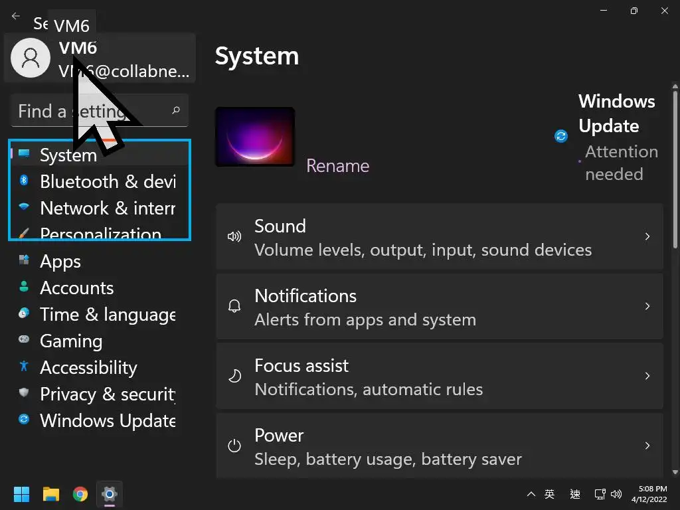Click the Privacy shield icon

pos(24,392)
